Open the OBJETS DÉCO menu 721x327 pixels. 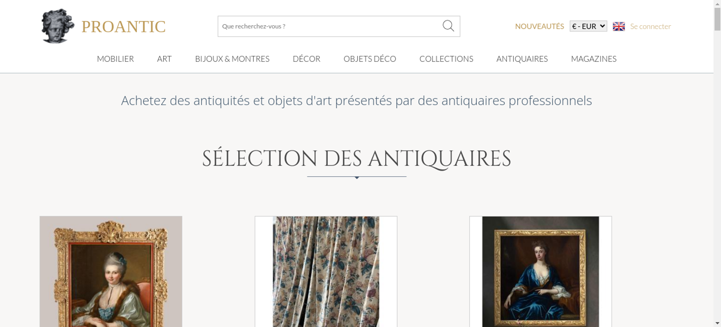tap(370, 59)
